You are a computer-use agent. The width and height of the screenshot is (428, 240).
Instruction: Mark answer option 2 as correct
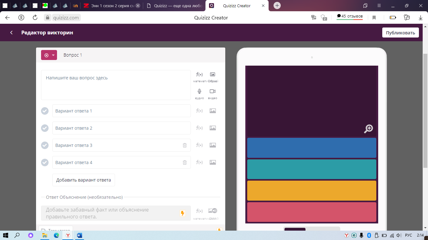click(x=45, y=128)
